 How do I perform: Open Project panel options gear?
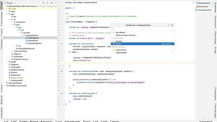[x=52, y=3]
